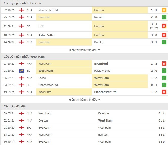Expand more West Ham matches link
Viewport: 168px width, 145px height.
[83, 100]
